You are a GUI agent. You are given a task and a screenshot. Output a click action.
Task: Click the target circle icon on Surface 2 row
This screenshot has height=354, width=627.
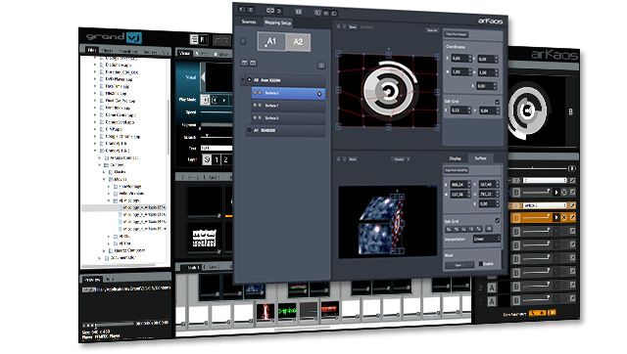point(319,94)
